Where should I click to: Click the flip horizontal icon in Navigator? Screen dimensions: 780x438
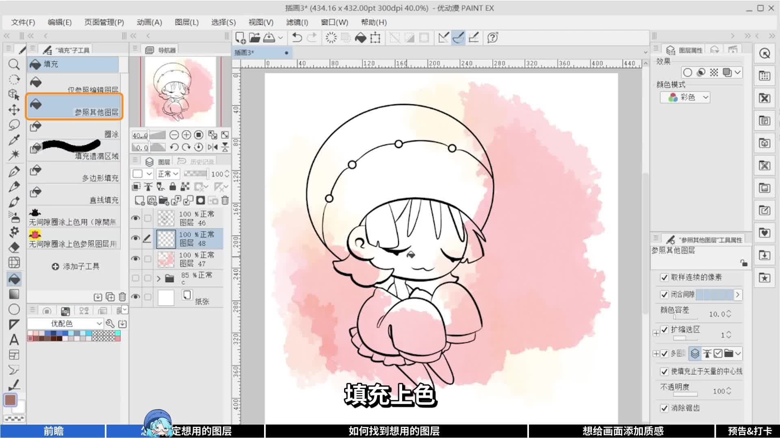coord(212,147)
